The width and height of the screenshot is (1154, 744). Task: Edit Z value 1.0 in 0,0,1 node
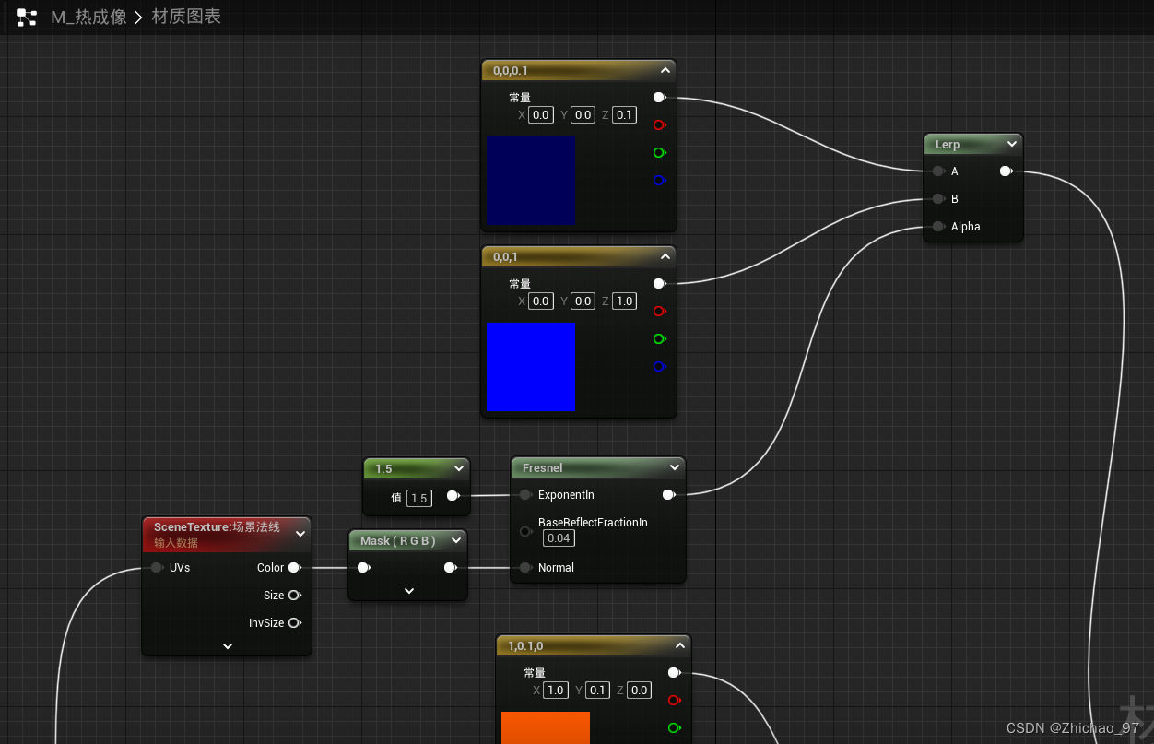point(625,301)
